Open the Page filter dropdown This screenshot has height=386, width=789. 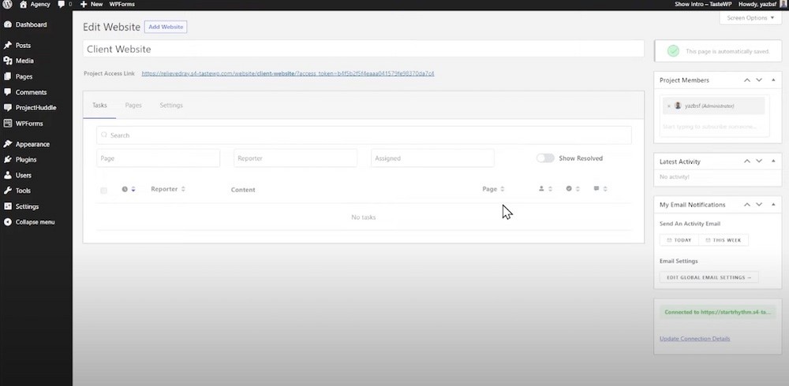click(x=158, y=158)
